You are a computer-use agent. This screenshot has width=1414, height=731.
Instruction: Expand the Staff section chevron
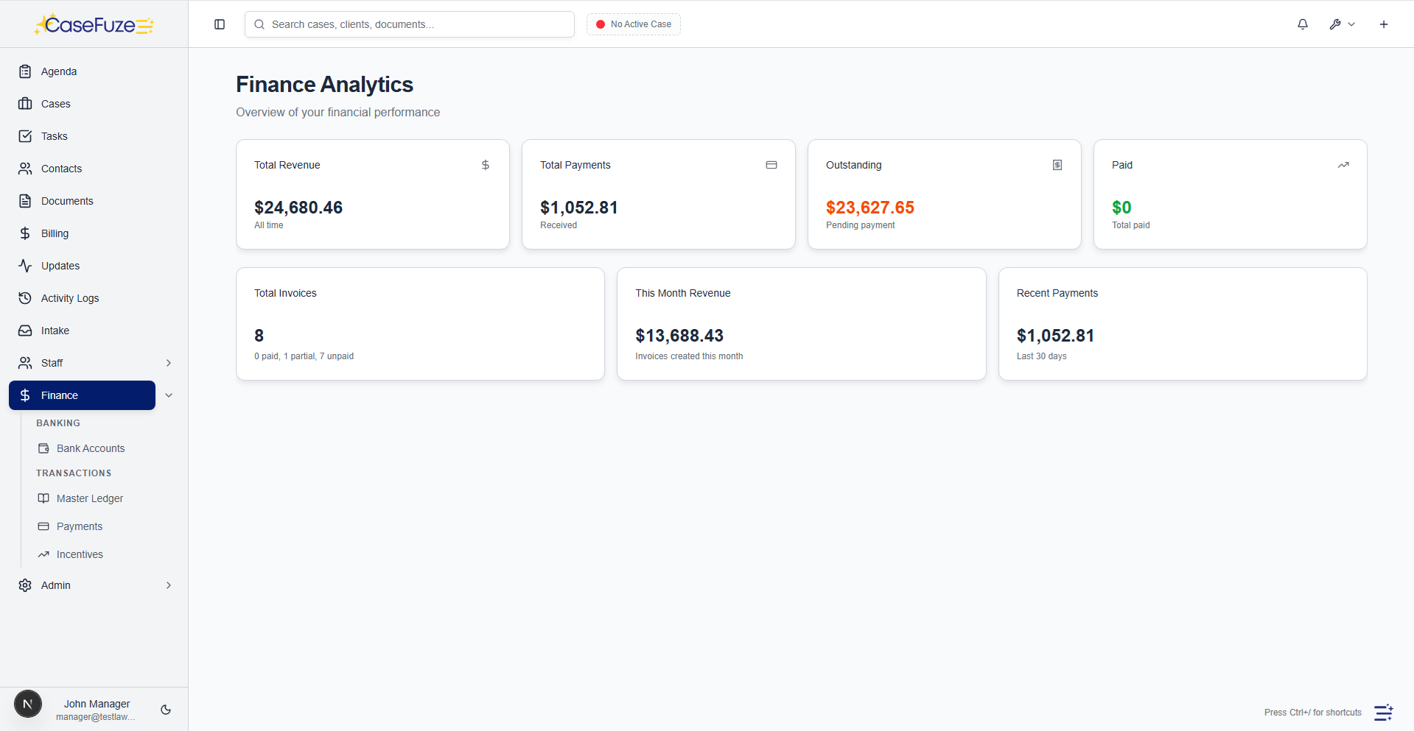[x=169, y=363]
